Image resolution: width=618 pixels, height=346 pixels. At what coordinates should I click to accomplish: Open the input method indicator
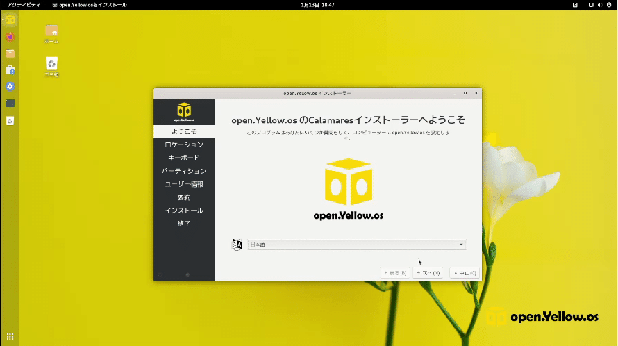(x=575, y=5)
